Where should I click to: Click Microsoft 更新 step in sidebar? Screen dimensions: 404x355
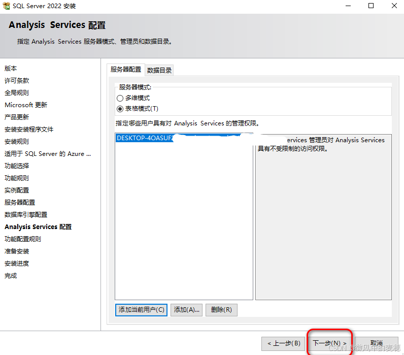click(26, 105)
